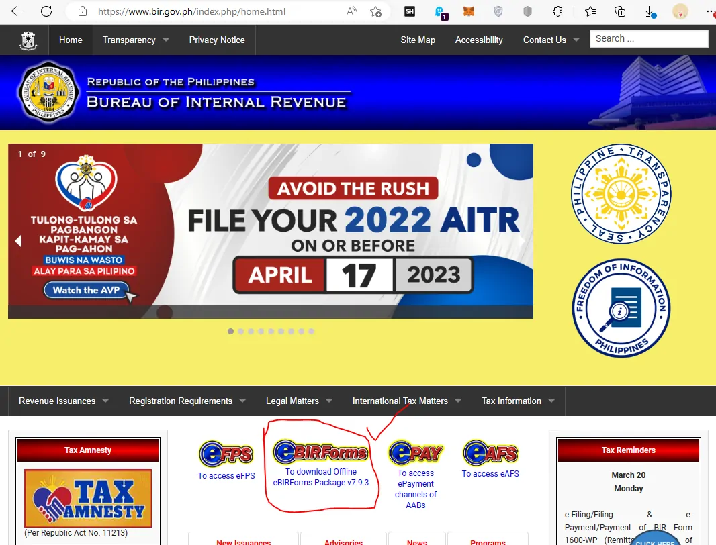Open the SH extension icon

pos(410,11)
